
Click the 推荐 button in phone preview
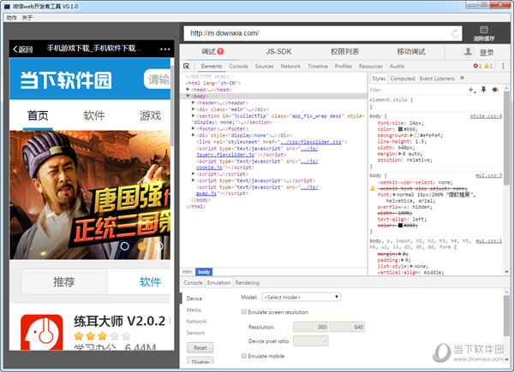[x=64, y=281]
